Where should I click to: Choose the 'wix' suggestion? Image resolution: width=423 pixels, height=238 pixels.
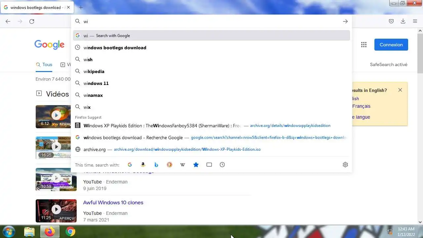[211, 107]
